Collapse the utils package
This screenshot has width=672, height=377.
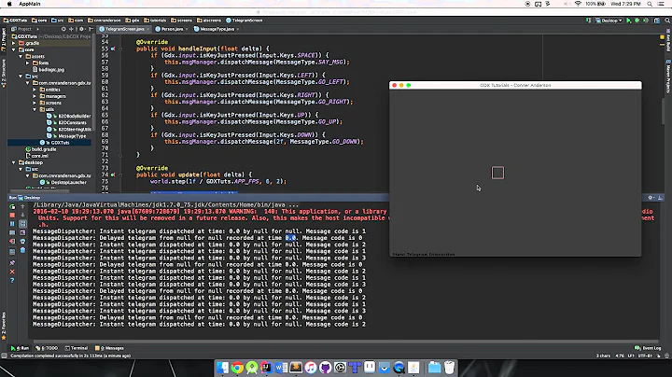pos(35,110)
